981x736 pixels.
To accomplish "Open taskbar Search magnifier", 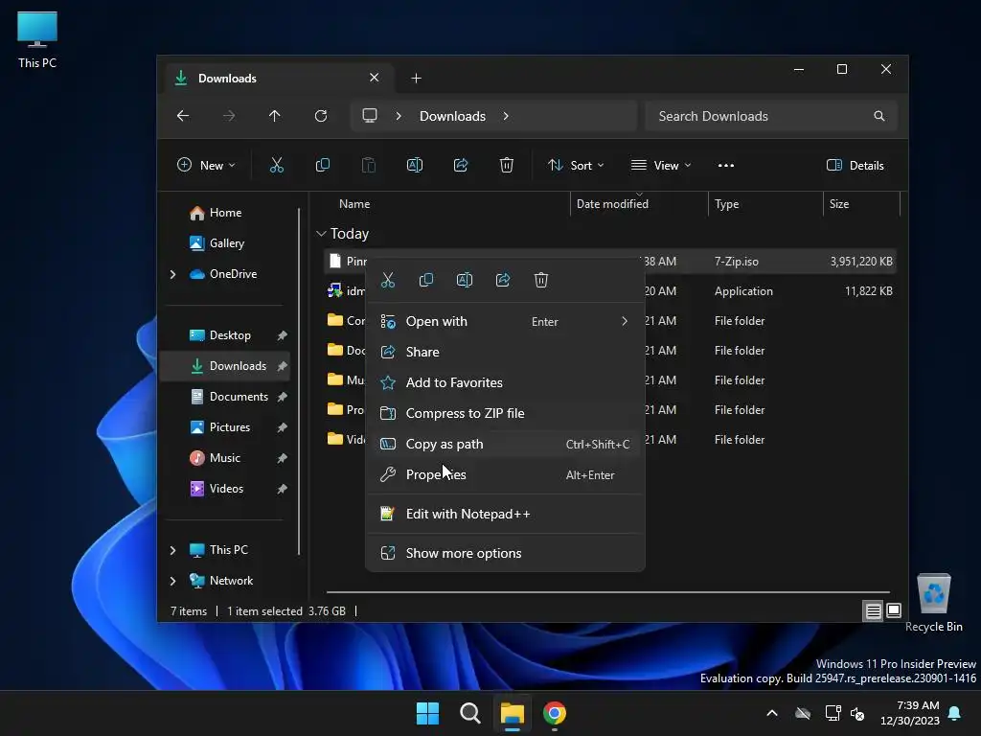I will point(469,713).
